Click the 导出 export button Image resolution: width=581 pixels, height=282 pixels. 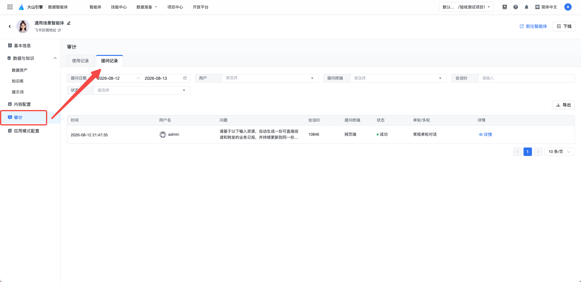click(563, 105)
